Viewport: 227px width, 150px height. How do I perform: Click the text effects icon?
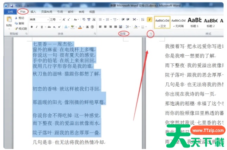click(x=66, y=27)
